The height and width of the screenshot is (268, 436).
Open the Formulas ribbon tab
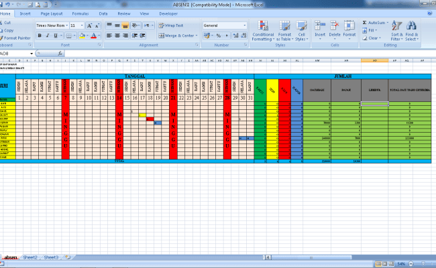(x=80, y=13)
